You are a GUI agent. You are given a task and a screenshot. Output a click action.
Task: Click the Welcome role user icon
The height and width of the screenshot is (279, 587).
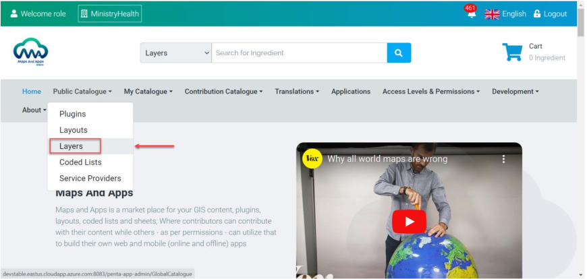pyautogui.click(x=14, y=14)
